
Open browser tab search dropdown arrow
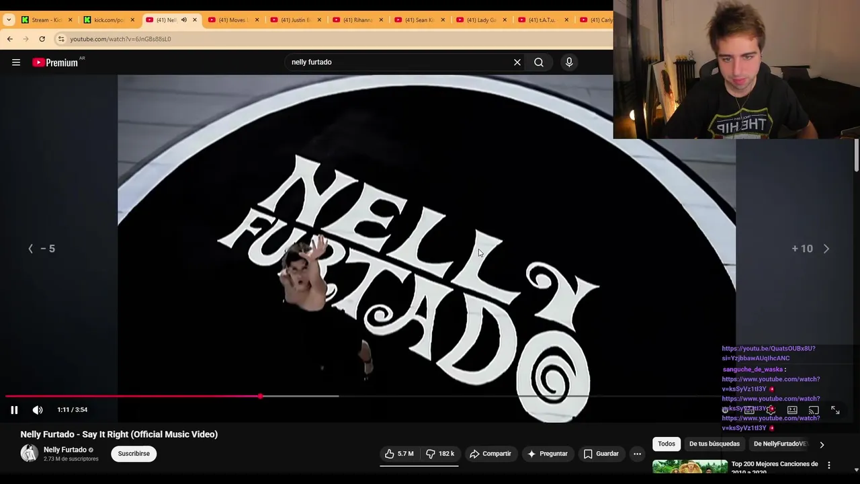click(9, 19)
